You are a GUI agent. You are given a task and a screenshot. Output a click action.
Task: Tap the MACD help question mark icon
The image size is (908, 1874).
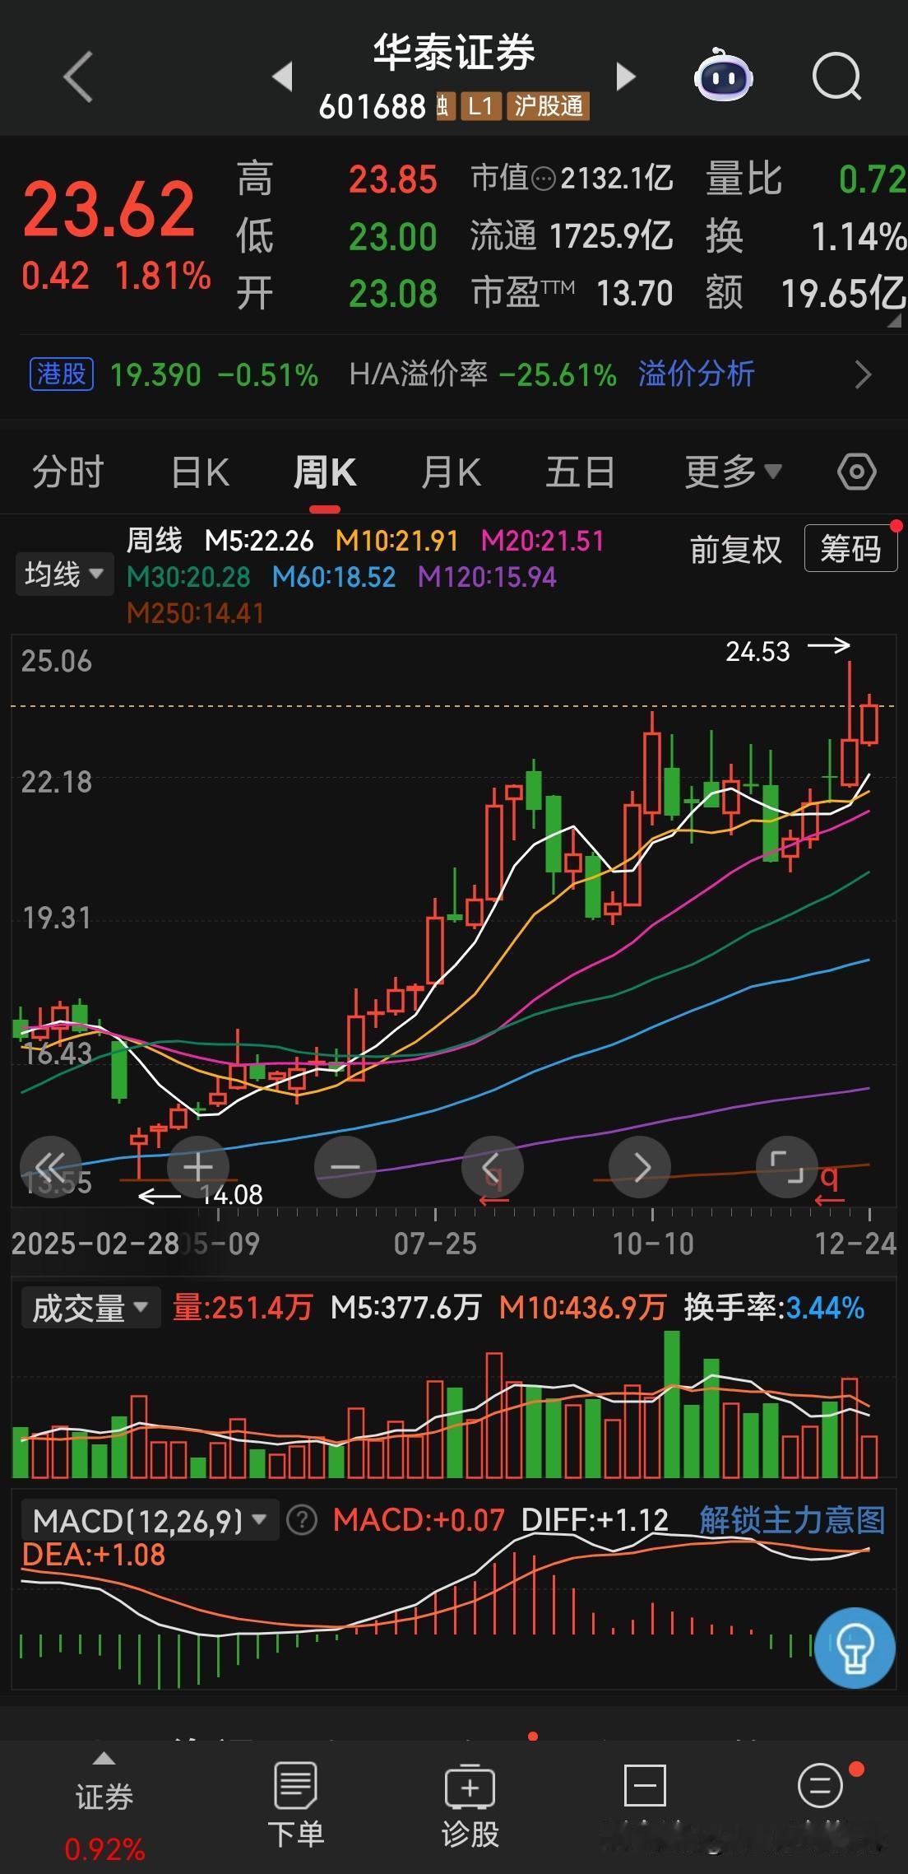(302, 1520)
